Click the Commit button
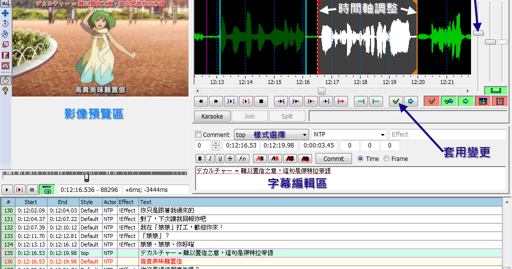 [333, 158]
